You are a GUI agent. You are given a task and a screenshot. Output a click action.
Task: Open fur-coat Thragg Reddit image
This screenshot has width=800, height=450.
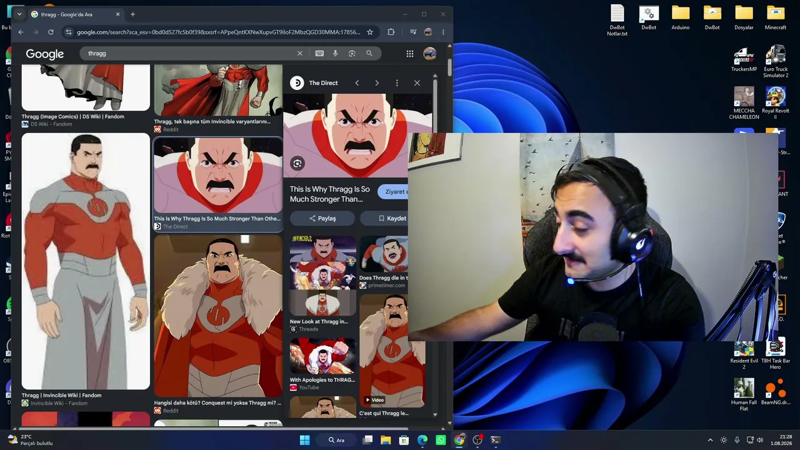[x=218, y=316]
